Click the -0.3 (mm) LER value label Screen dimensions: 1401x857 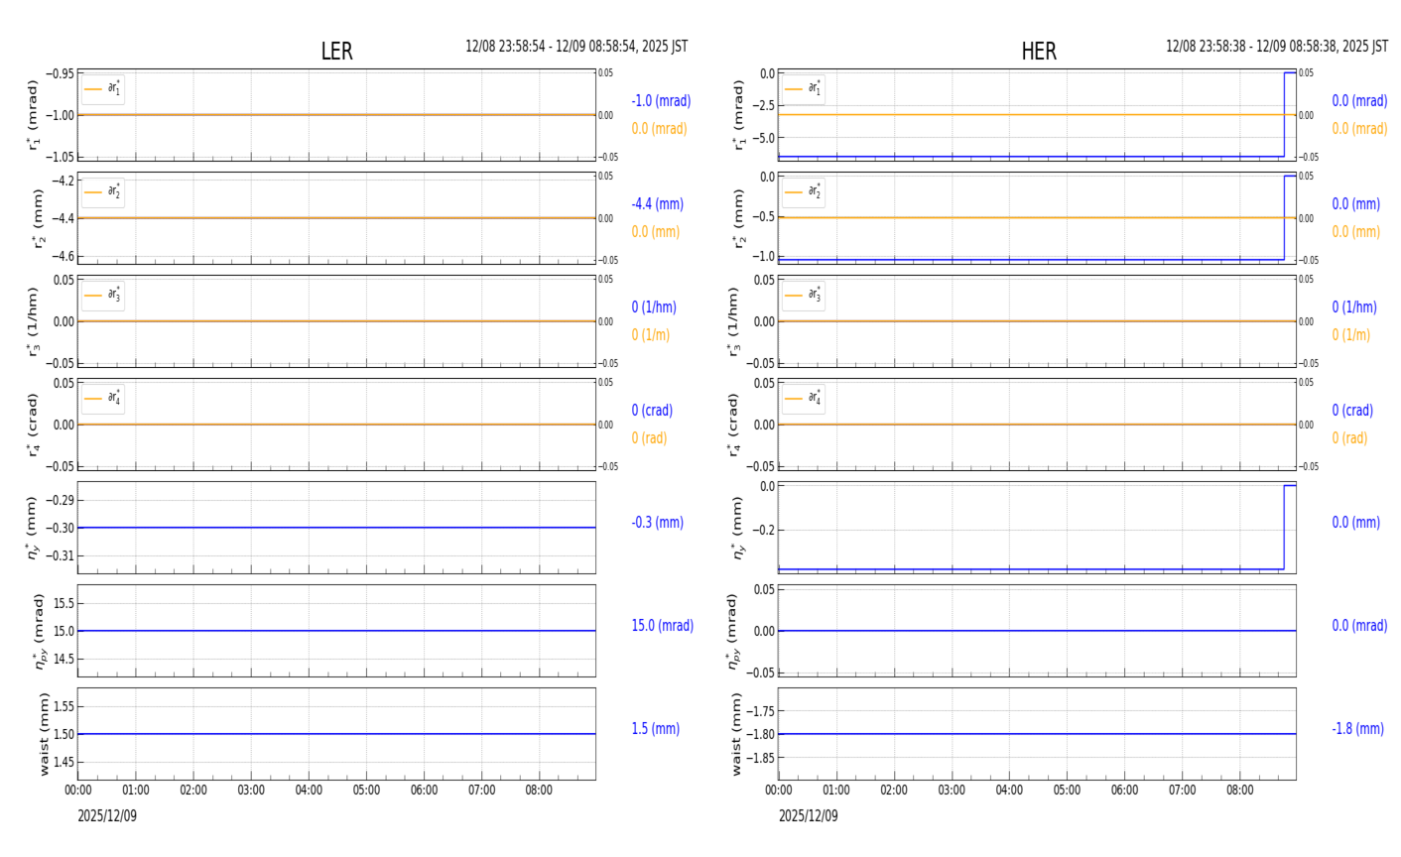click(x=657, y=523)
